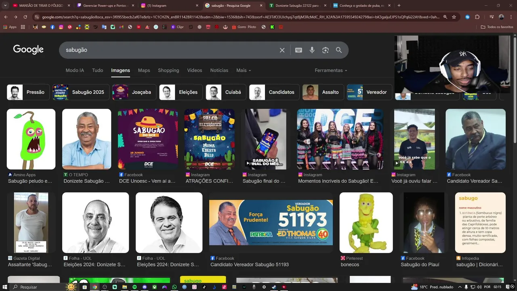Click into the Google search input field
Screen dimensions: 517x291
pyautogui.click(x=170, y=50)
